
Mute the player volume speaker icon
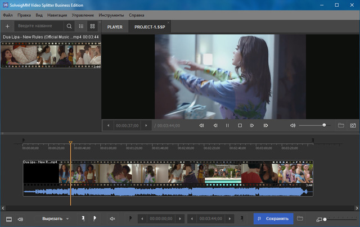292,126
